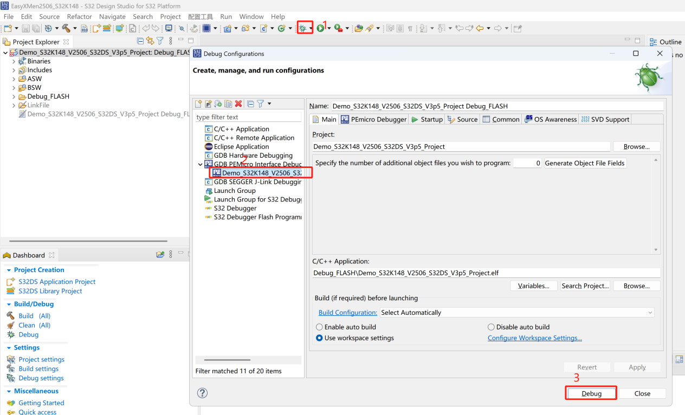Click the blue chip icon in main toolbar
The image size is (685, 415).
coord(206,28)
